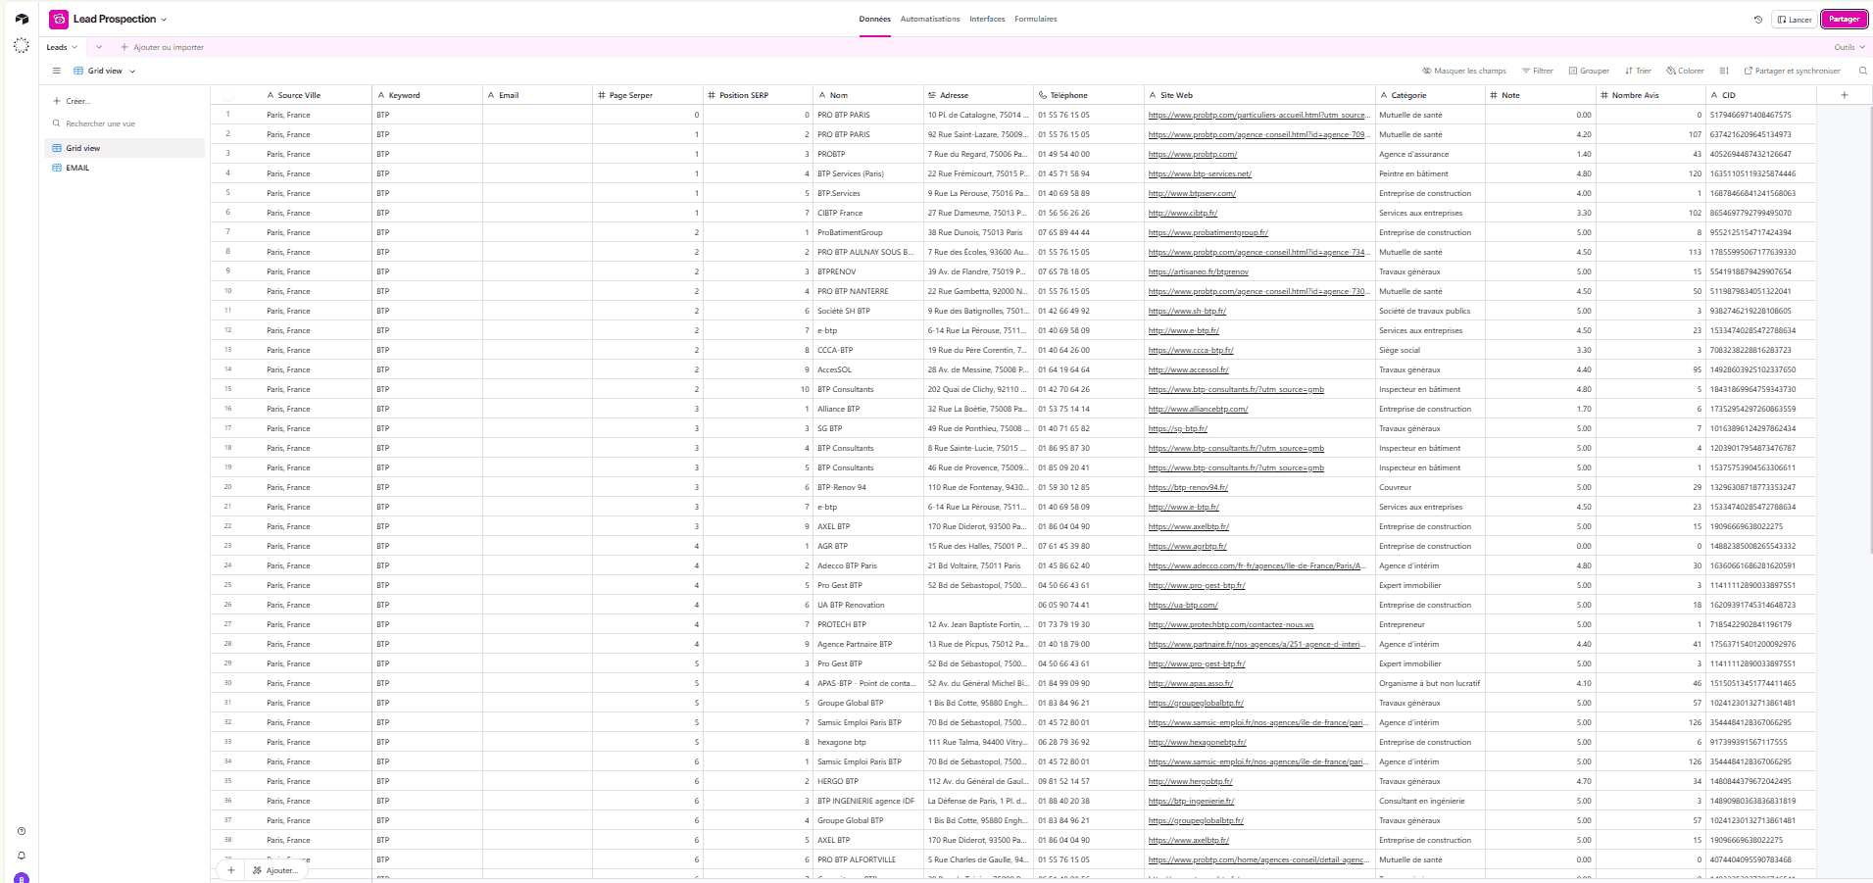Click the pink Partager button

coord(1844,19)
